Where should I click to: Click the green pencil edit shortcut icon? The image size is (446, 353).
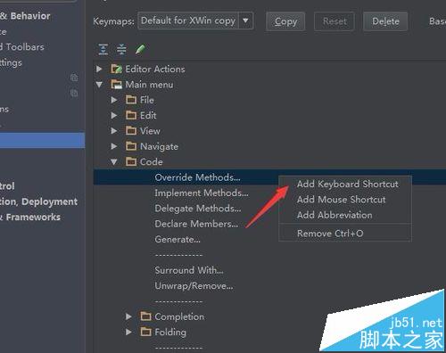(140, 49)
